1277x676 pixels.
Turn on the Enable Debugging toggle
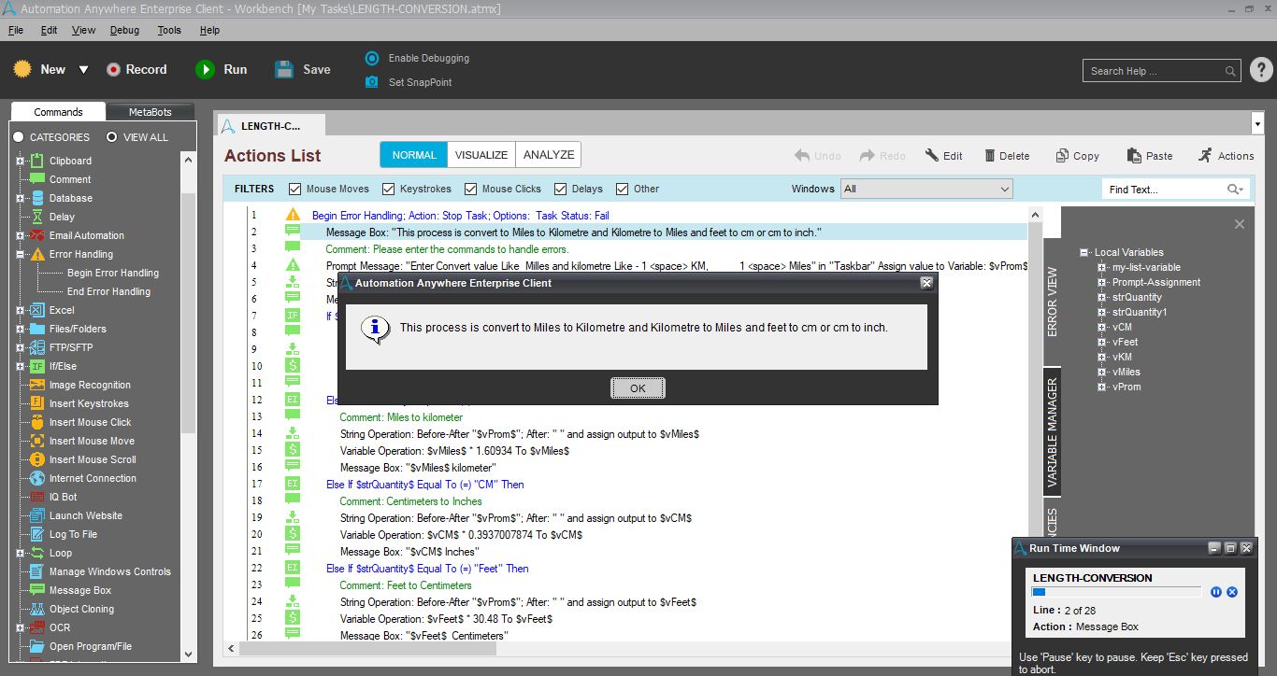tap(372, 58)
